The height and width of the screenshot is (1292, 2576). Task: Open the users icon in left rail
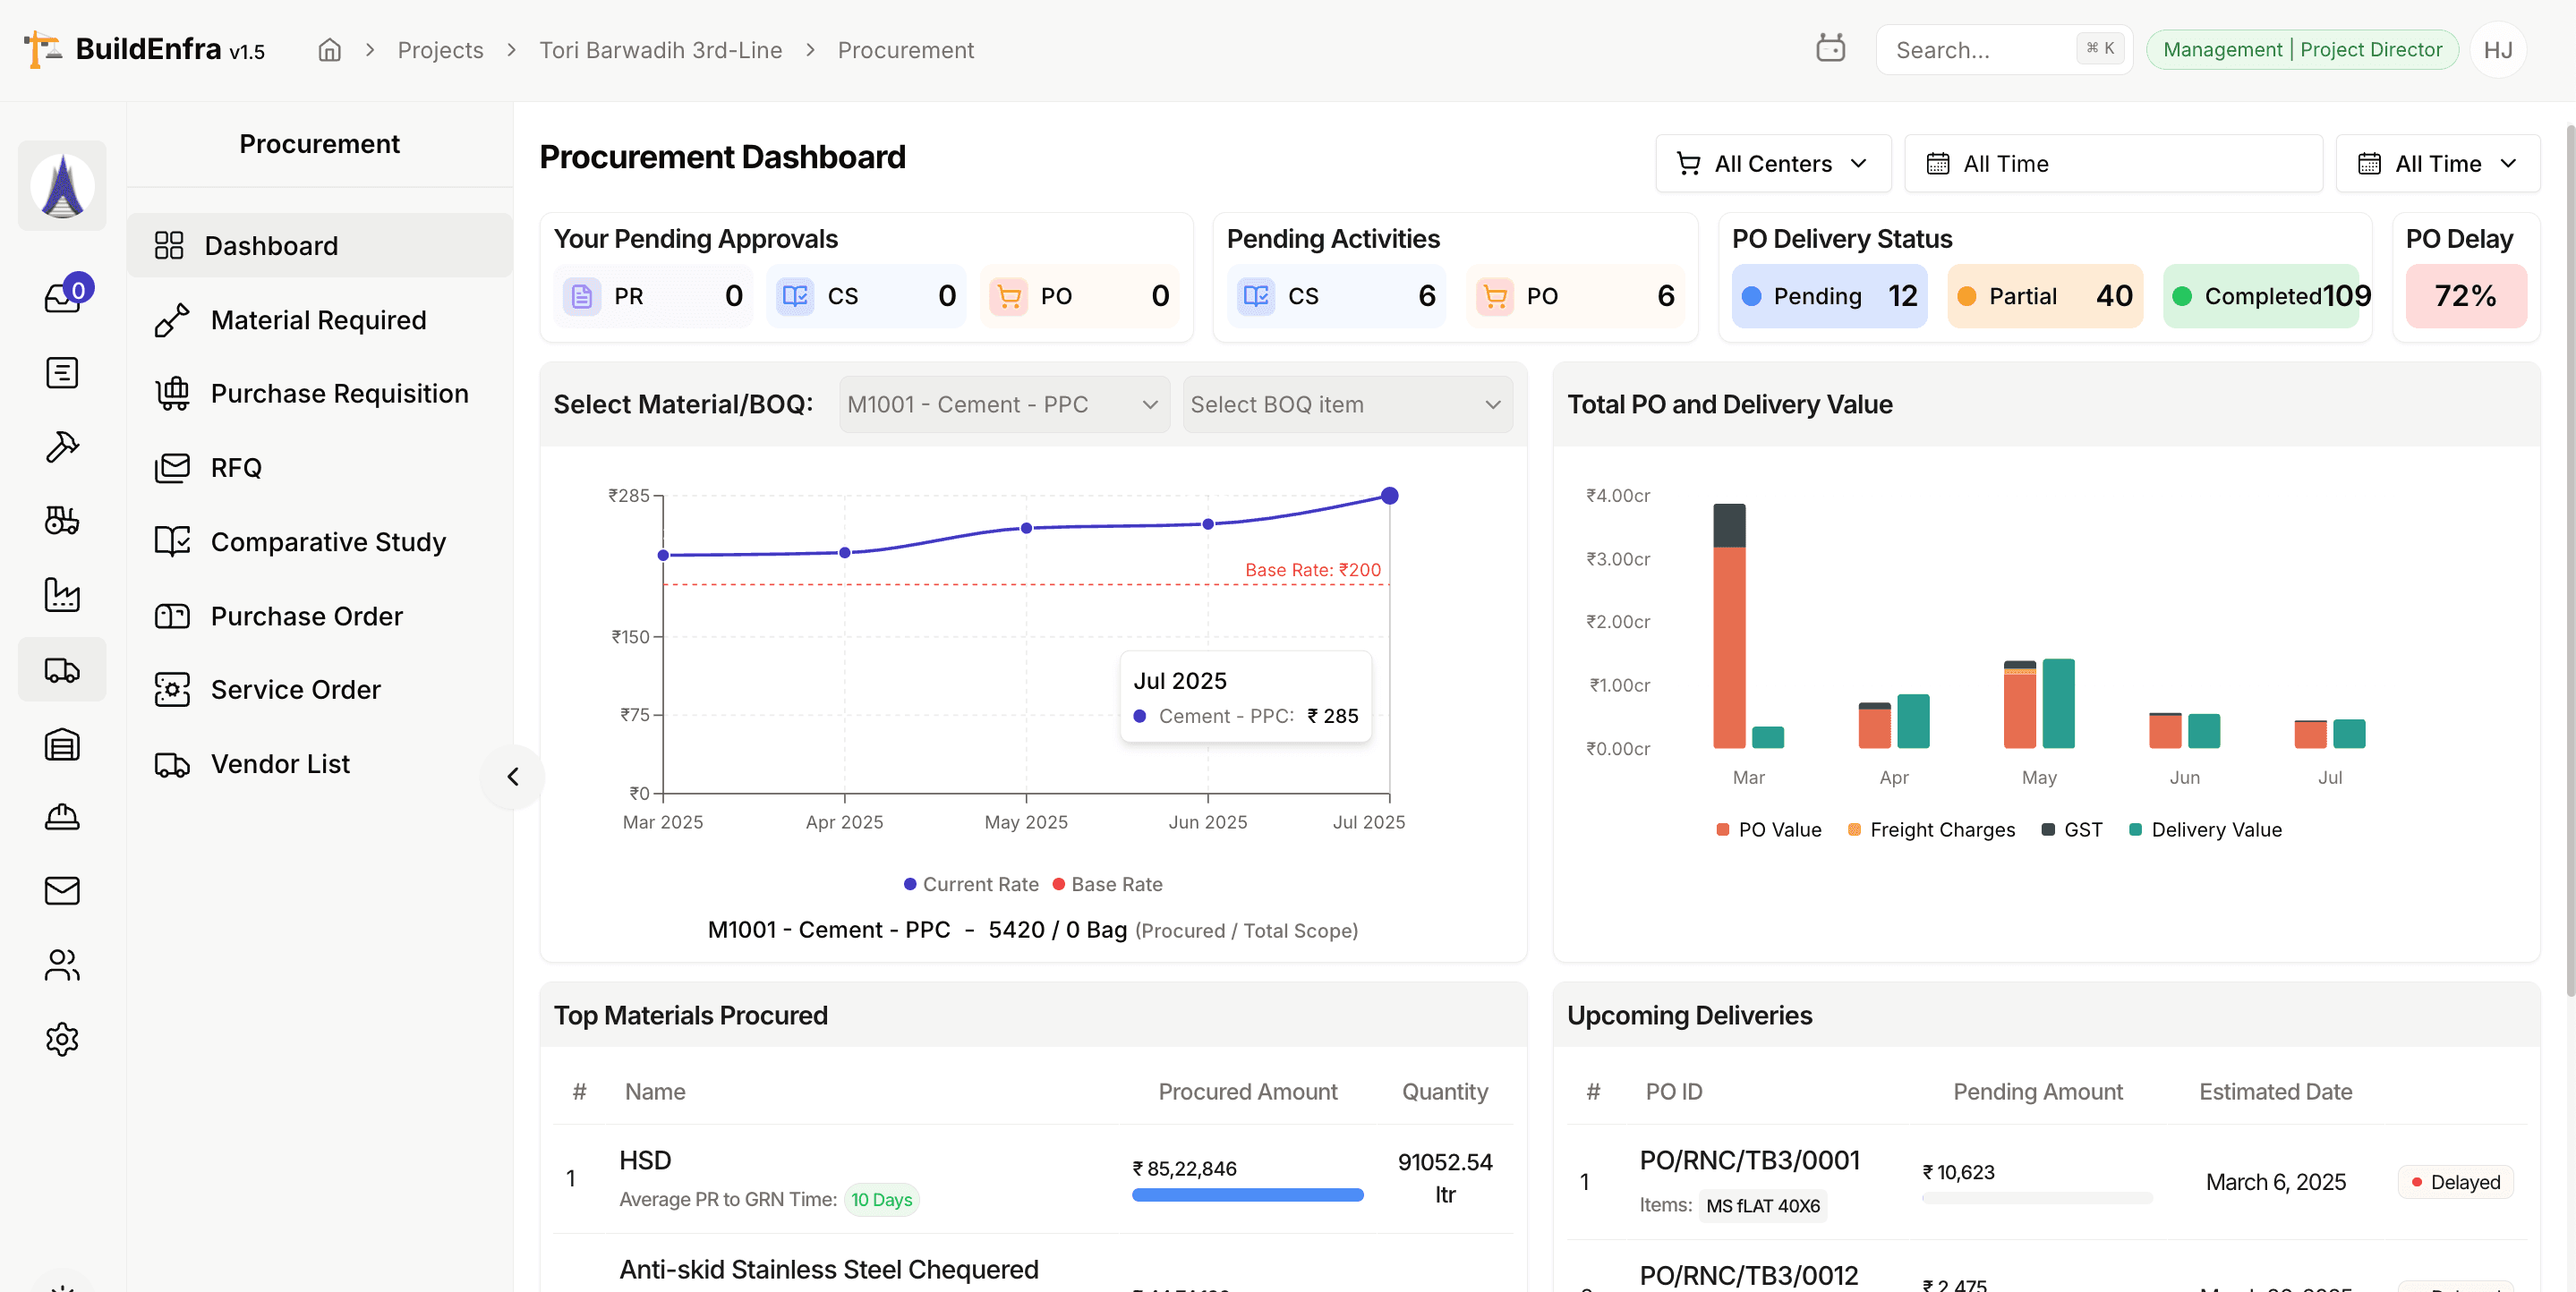[x=62, y=964]
